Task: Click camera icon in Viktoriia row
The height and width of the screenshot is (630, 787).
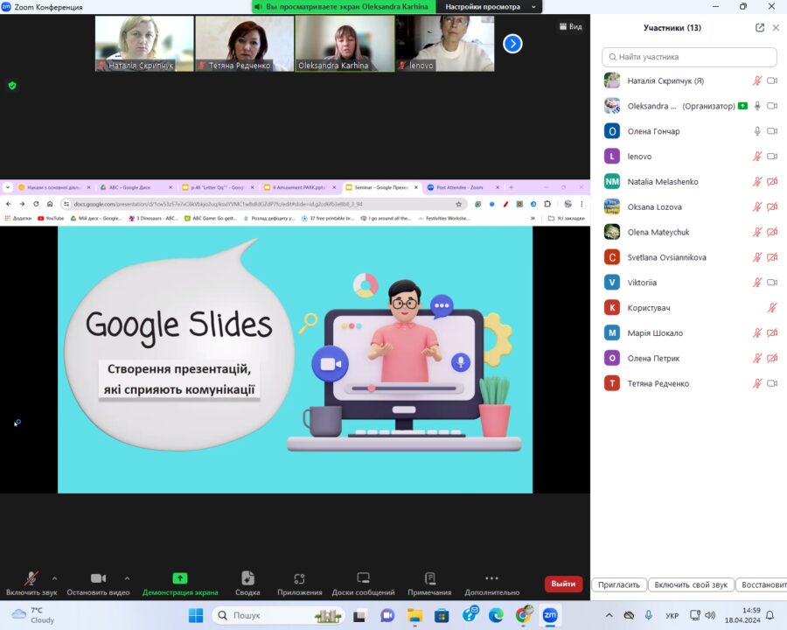Action: pos(772,283)
